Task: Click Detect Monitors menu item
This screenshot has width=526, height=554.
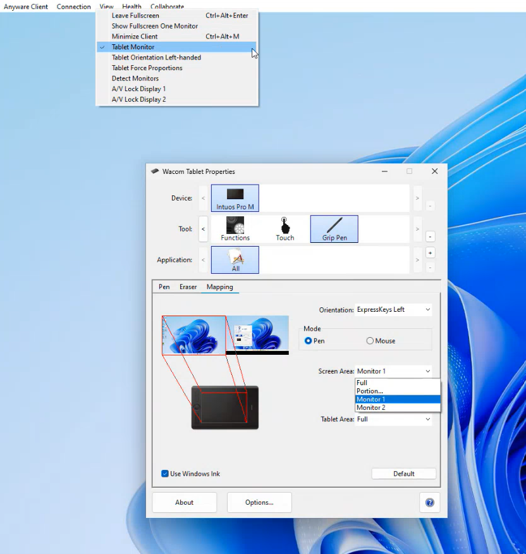Action: click(x=176, y=78)
